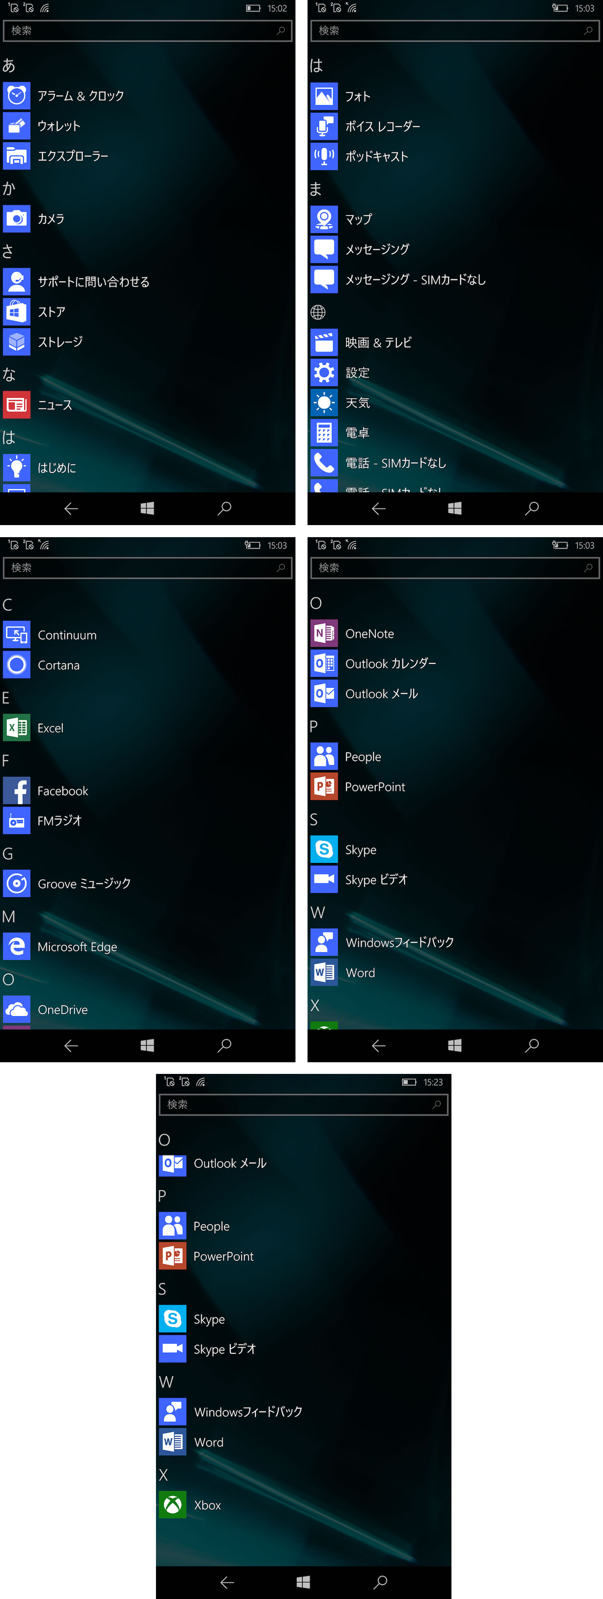Launch the ストア store bag icon

coord(17,312)
